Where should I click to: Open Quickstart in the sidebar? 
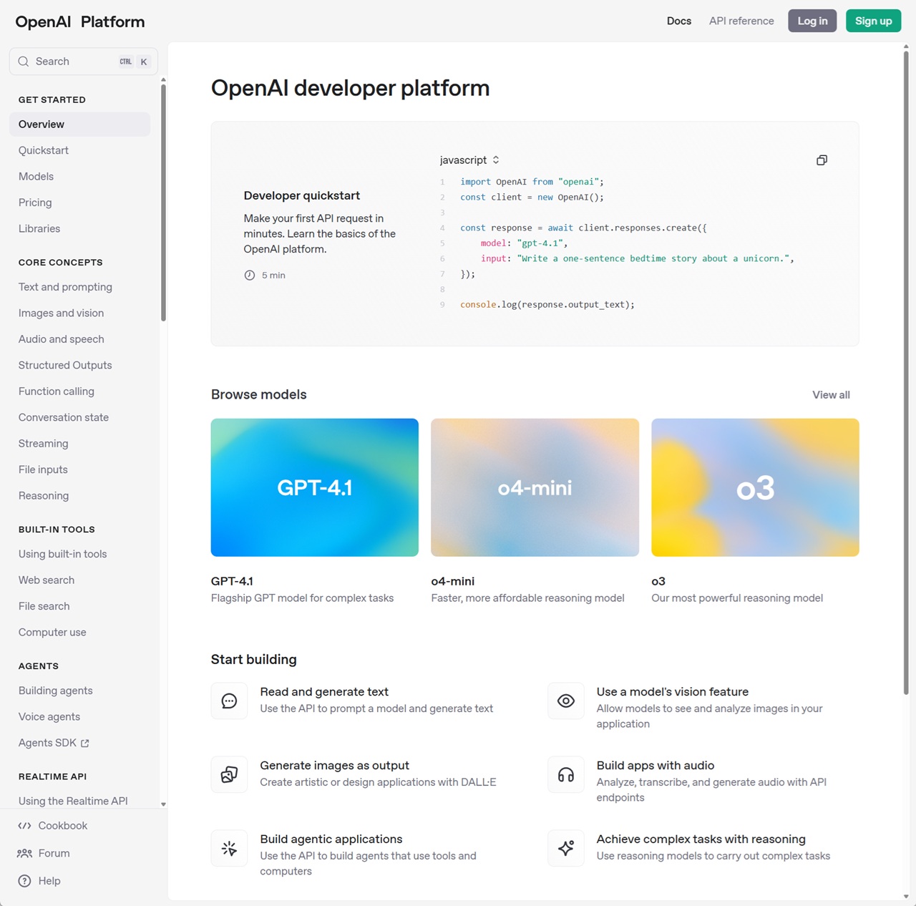pos(44,150)
